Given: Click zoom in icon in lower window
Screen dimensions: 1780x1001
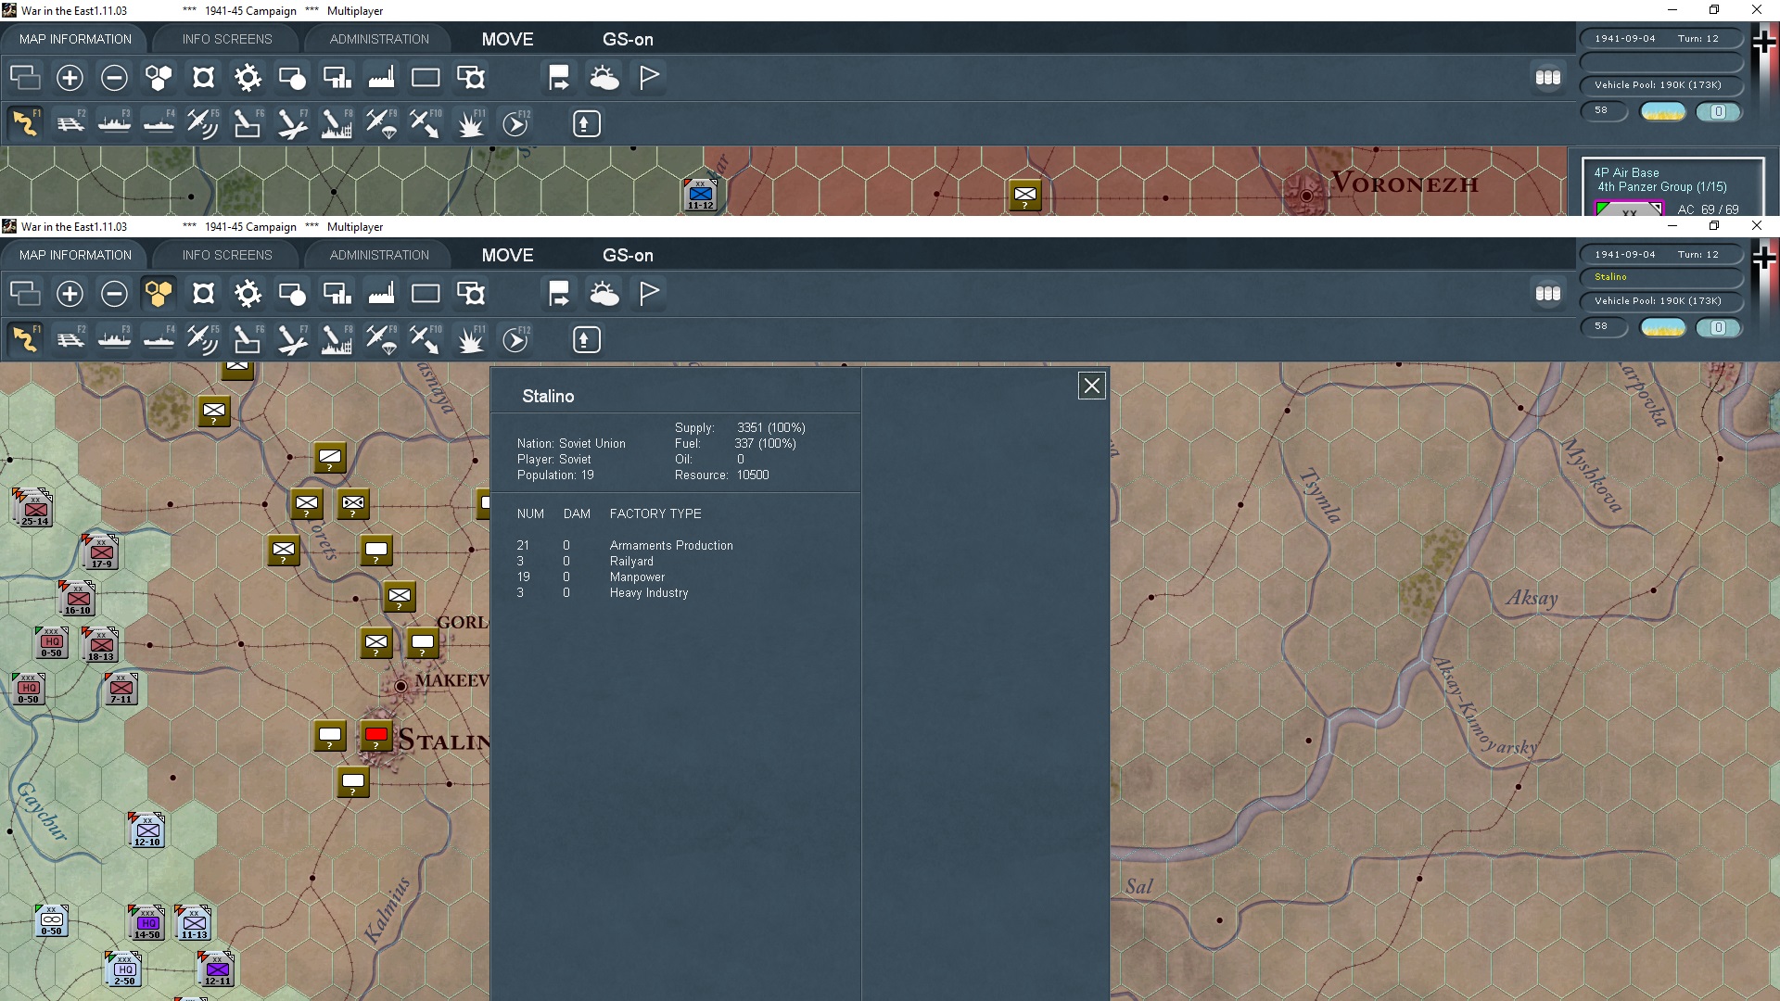Looking at the screenshot, I should tap(70, 294).
